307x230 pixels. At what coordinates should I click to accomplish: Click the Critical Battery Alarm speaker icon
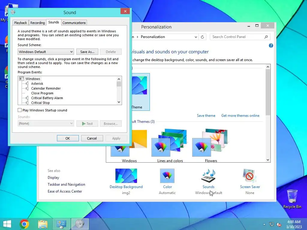(x=27, y=98)
